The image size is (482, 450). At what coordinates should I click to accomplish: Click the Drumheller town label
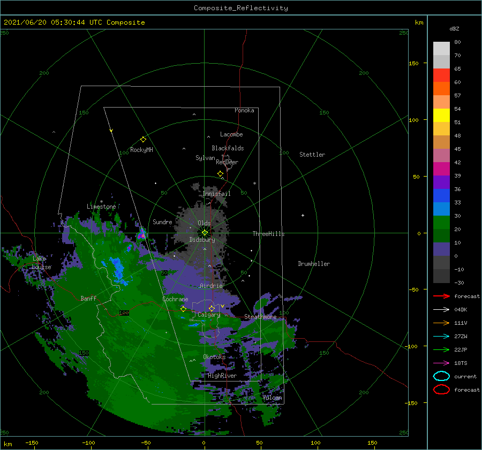coord(314,264)
